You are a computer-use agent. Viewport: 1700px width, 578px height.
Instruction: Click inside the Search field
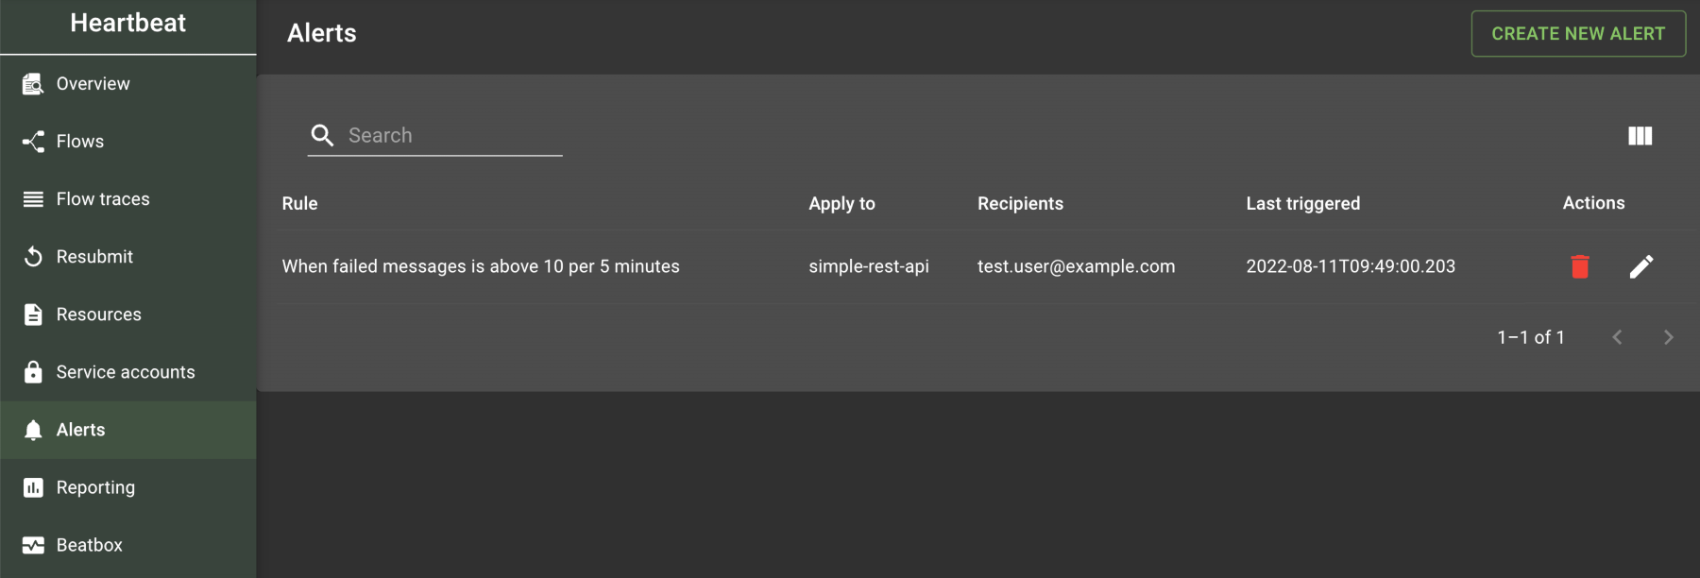pos(444,135)
